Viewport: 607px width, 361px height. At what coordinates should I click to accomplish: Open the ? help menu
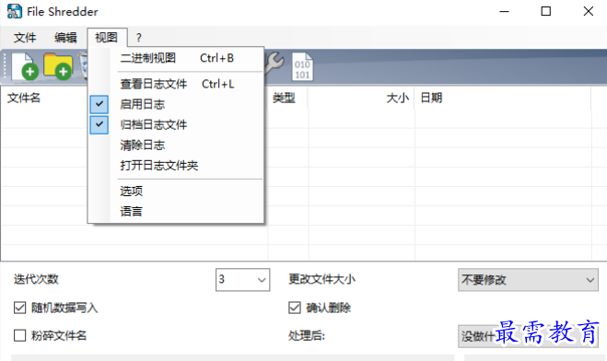138,38
